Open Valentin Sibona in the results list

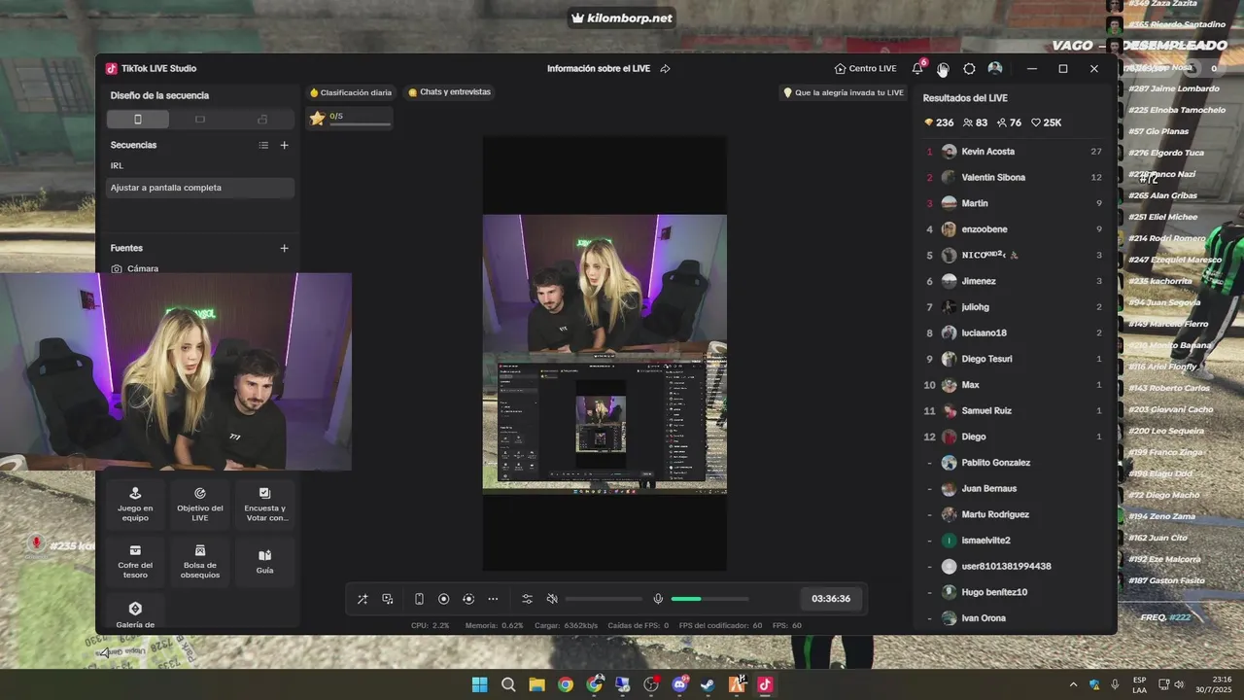(1012, 177)
